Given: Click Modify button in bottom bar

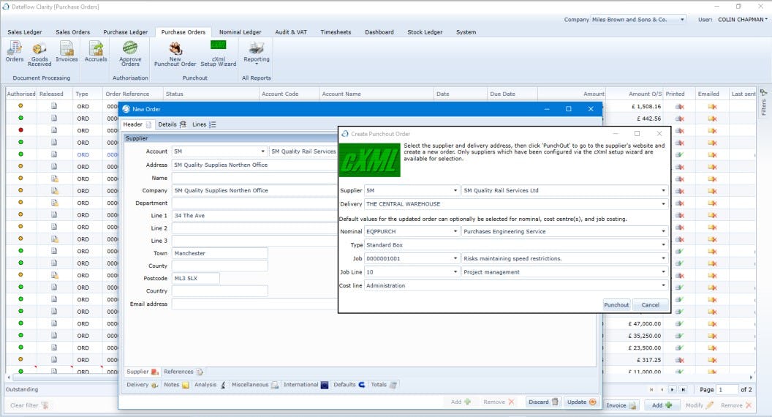Looking at the screenshot, I should click(x=699, y=405).
